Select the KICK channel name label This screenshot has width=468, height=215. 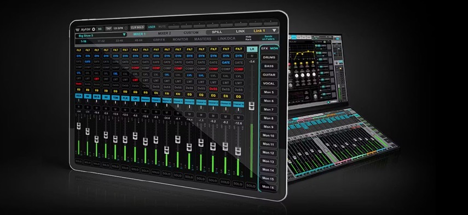coord(78,96)
